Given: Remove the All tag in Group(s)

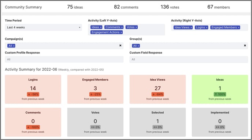Looking at the screenshot, I should point(138,46).
